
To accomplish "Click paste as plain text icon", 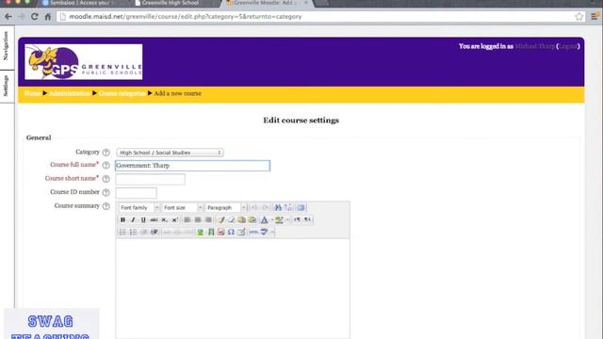I will coord(242,219).
